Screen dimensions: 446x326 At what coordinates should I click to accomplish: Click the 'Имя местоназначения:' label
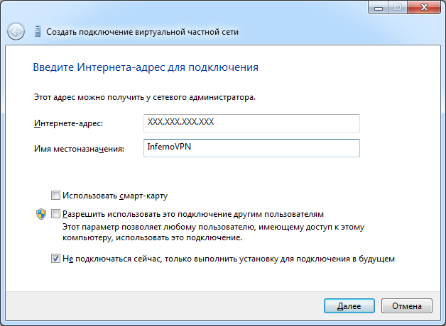[79, 149]
